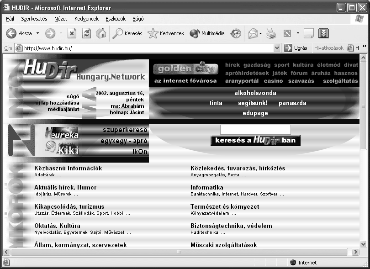Open the Biztonságtechnika, védelem category
Screen dimensions: 370x269
click(x=231, y=226)
